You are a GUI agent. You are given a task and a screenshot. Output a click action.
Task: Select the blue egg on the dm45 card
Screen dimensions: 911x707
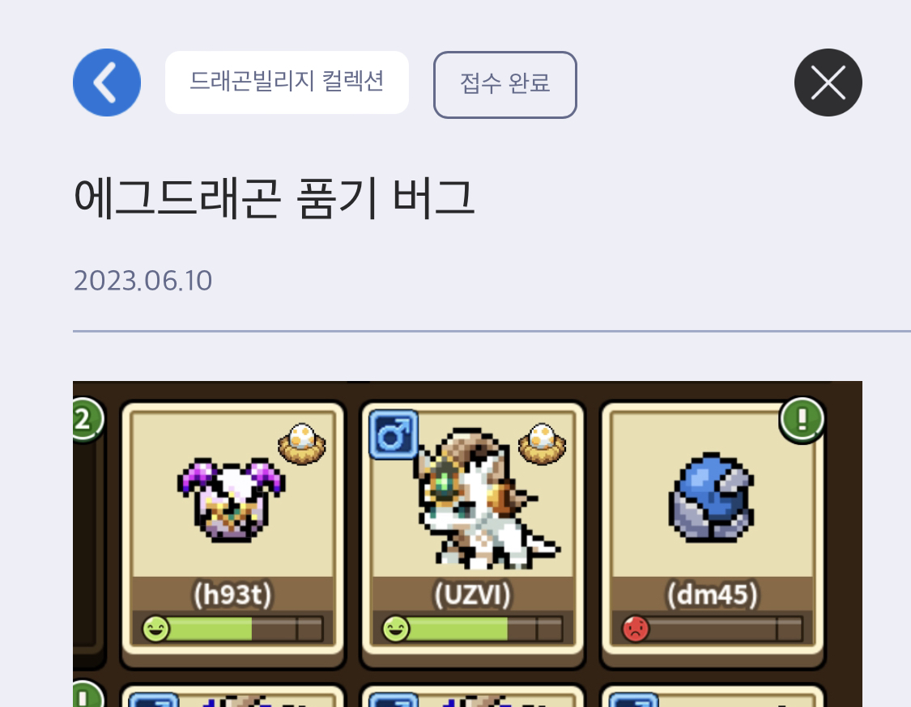click(x=711, y=498)
